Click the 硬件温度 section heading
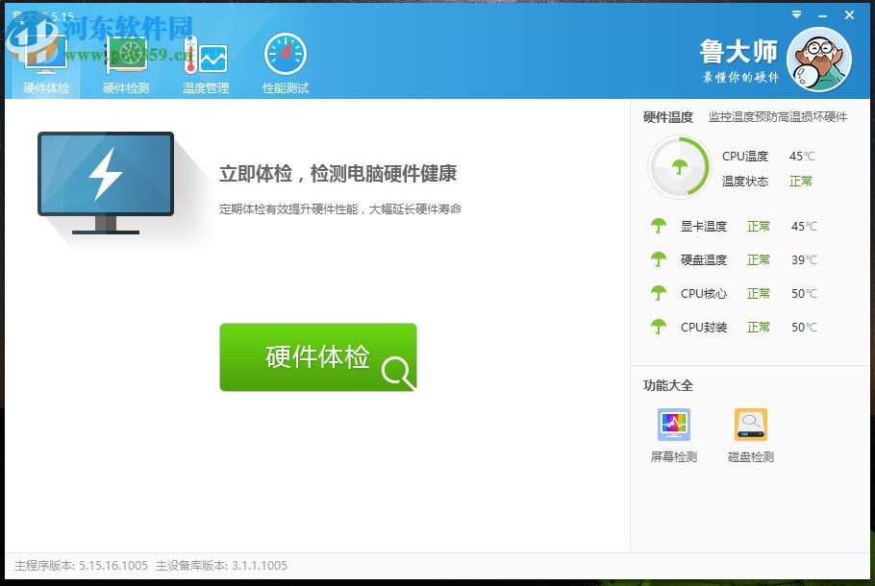This screenshot has width=875, height=586. 668,117
